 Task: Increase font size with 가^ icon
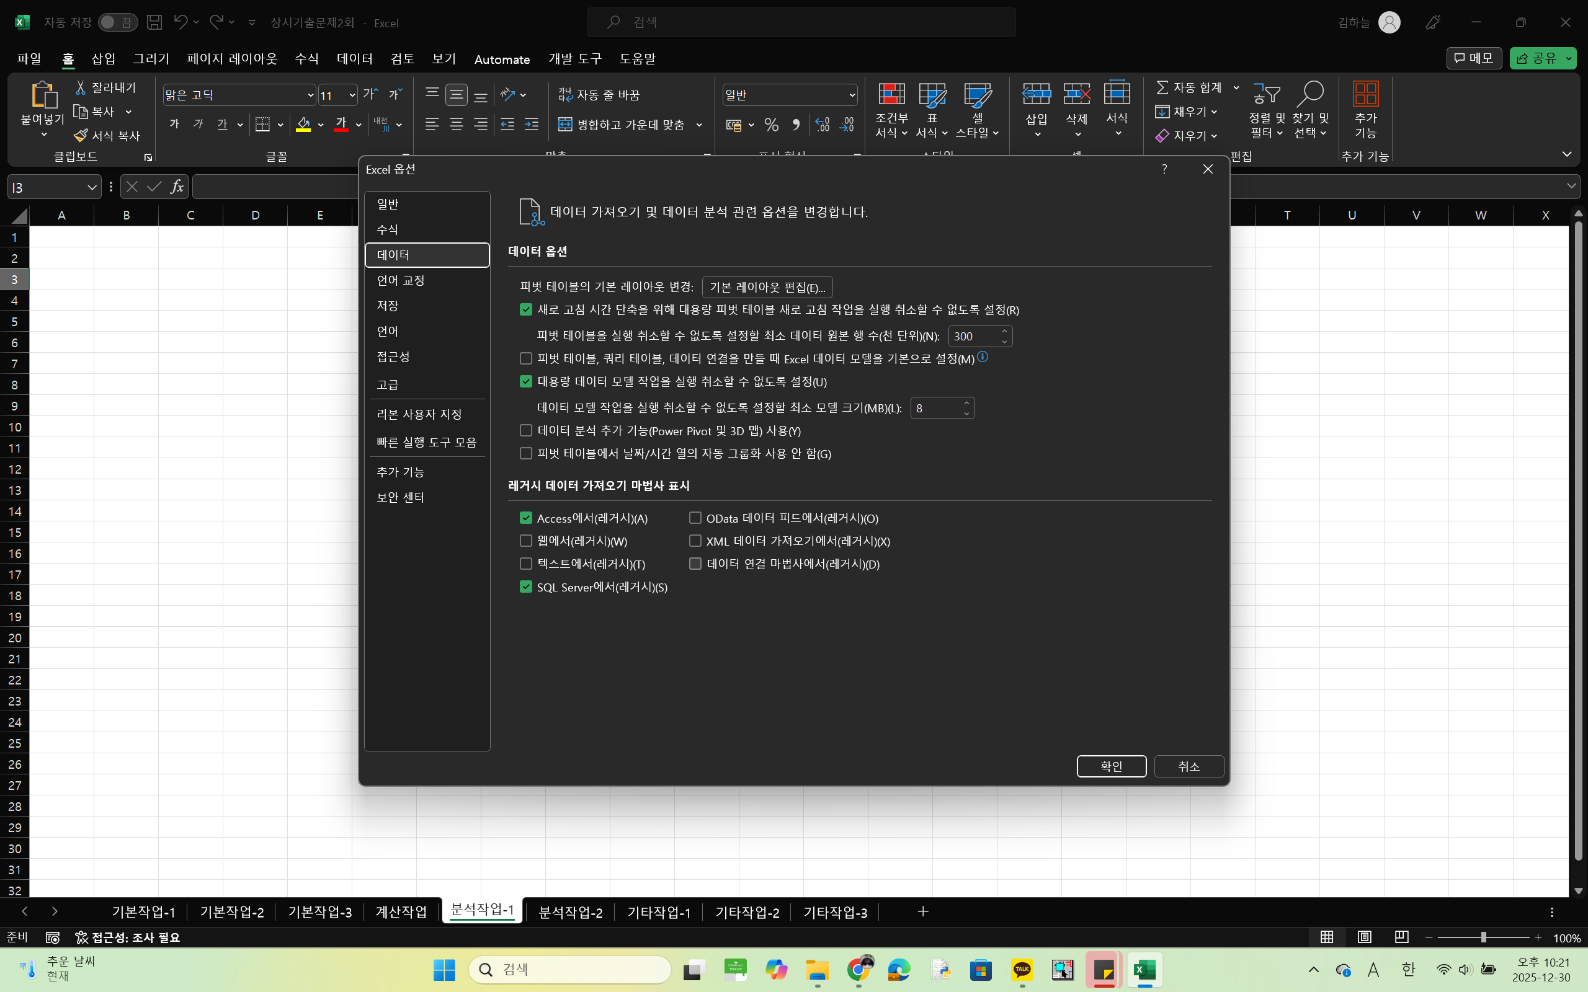[x=371, y=94]
